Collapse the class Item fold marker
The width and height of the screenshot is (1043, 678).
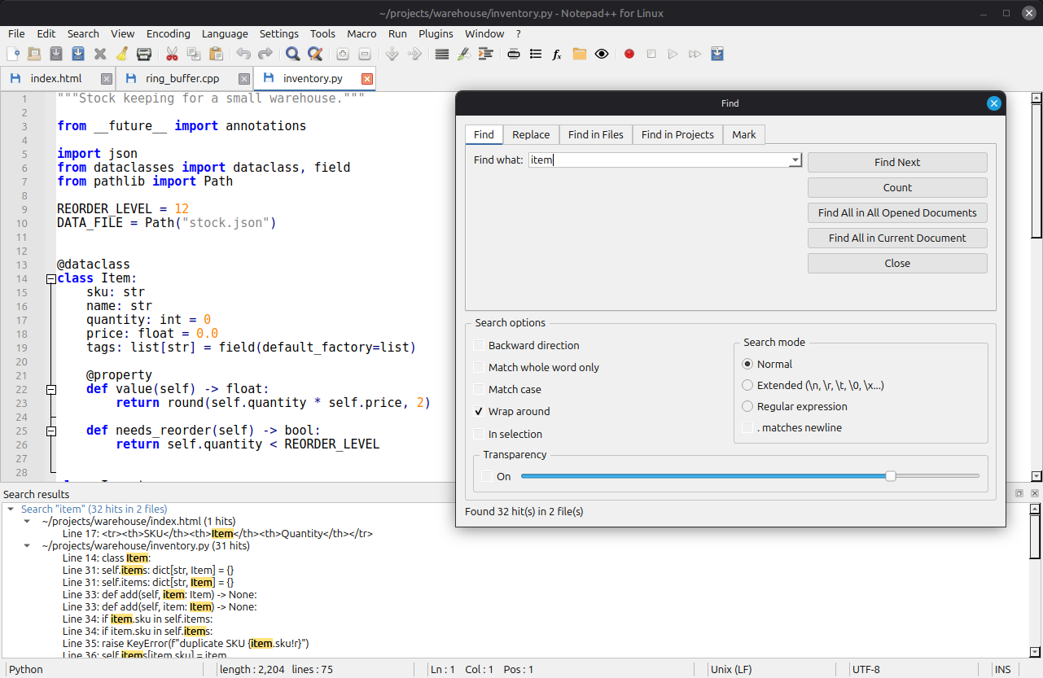coord(50,278)
